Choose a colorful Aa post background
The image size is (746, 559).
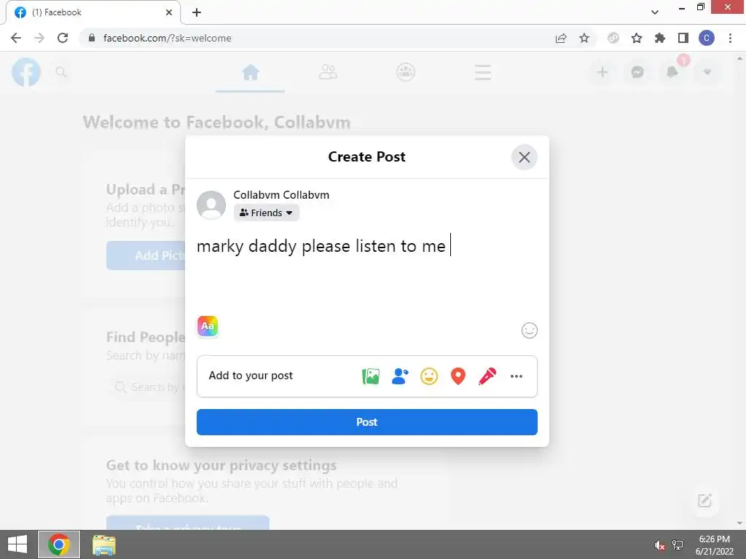[x=208, y=326]
